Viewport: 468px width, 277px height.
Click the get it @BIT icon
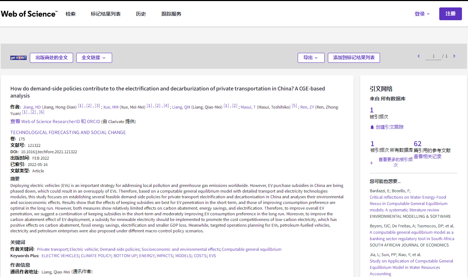(x=18, y=58)
